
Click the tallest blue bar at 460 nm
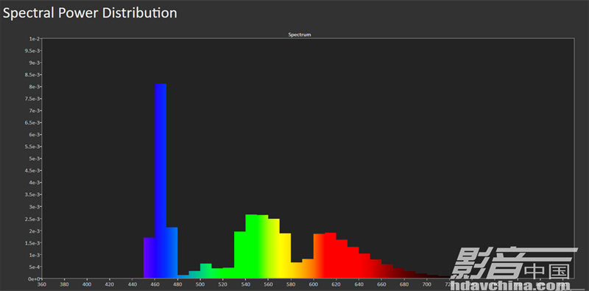click(x=161, y=180)
